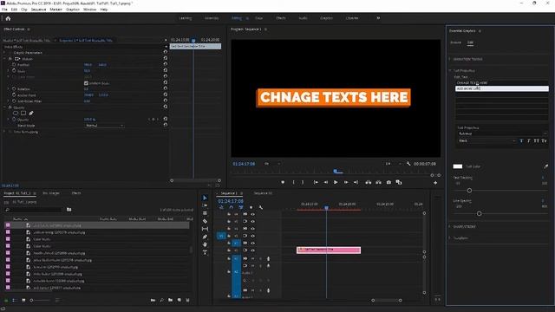The image size is (555, 312).
Task: Toggle Snap in the timeline header
Action: 231,207
